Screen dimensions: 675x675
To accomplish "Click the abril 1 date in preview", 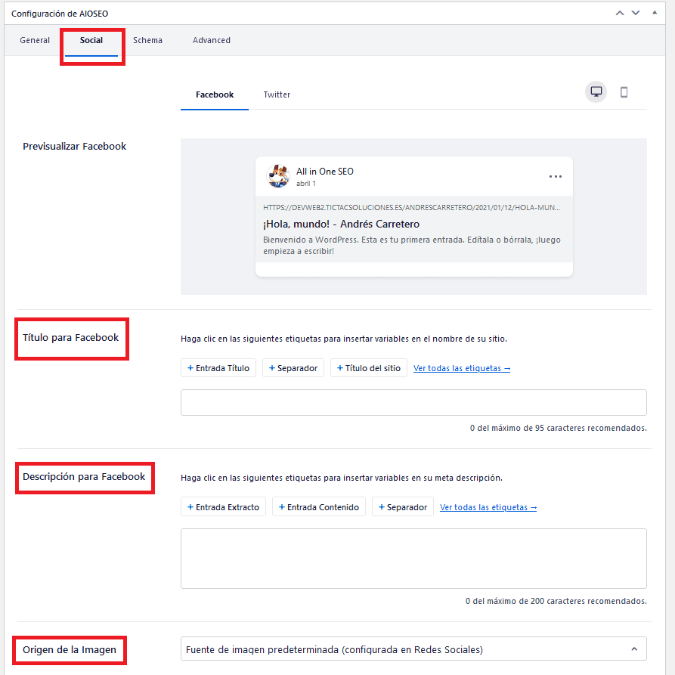I will click(305, 184).
